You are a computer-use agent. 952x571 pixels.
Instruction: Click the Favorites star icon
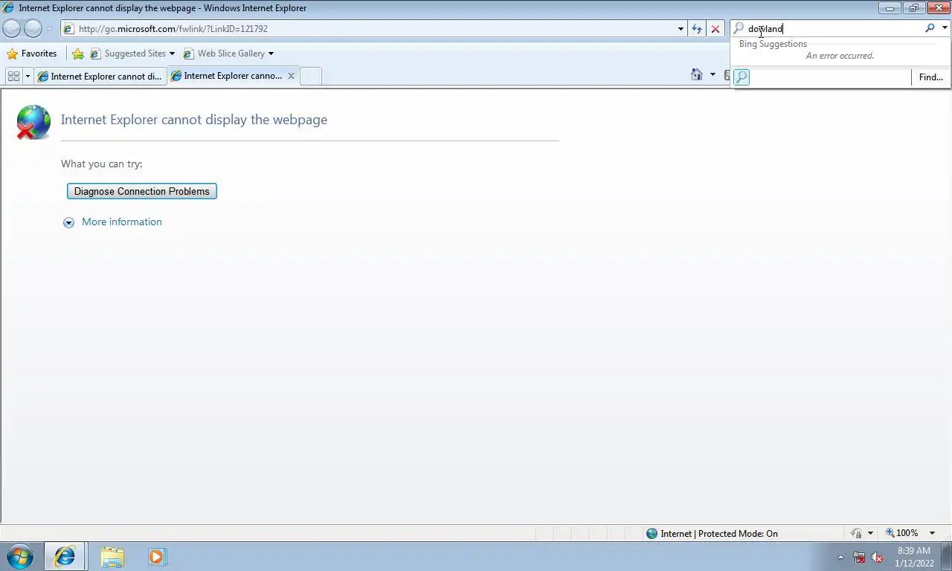pyautogui.click(x=12, y=54)
